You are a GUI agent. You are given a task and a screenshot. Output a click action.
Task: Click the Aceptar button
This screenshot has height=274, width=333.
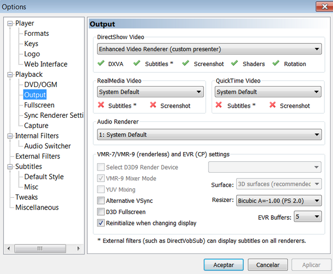click(x=223, y=265)
